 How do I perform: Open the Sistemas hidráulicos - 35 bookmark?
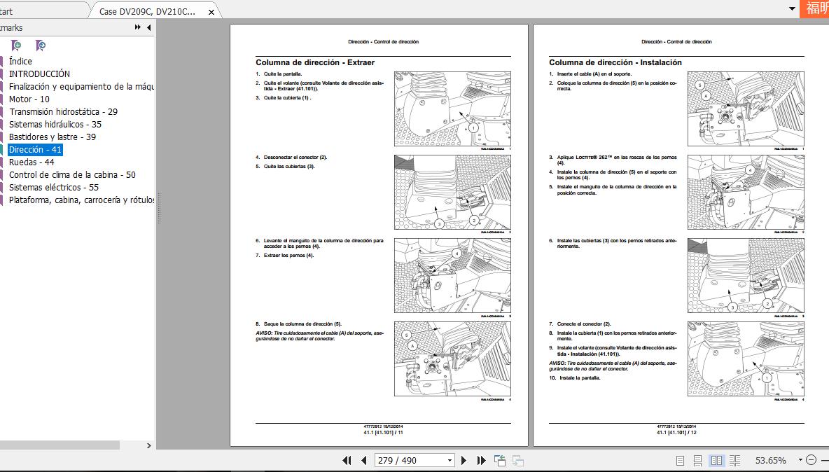[x=55, y=124]
